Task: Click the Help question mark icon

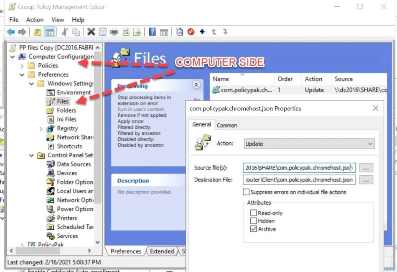Action: pos(153,32)
